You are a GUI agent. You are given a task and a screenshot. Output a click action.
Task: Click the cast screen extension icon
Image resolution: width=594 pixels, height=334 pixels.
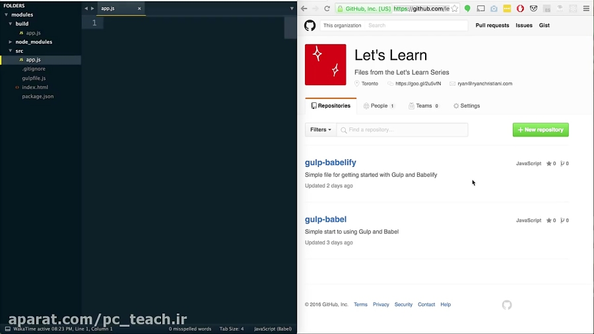point(480,9)
